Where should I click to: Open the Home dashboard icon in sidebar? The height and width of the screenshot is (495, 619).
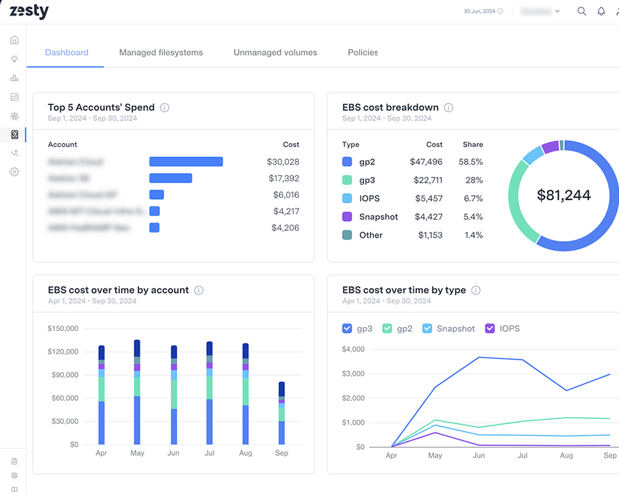[x=14, y=39]
